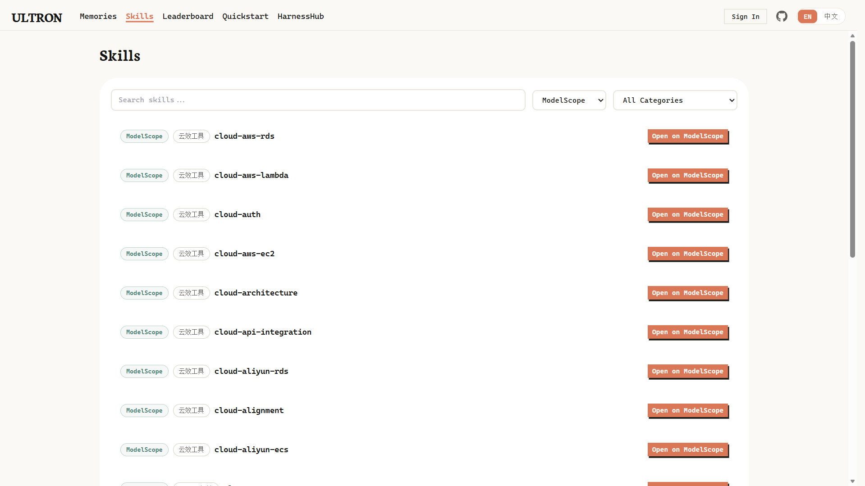Select the cloud-auth skill name
This screenshot has height=486, width=865.
[x=238, y=214]
